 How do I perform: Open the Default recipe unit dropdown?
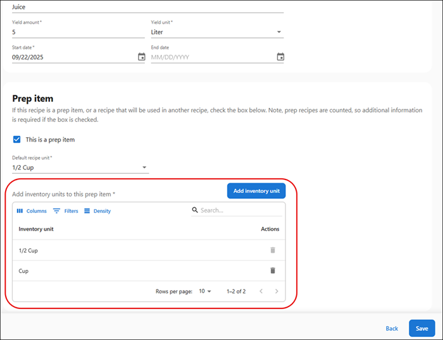click(x=80, y=167)
